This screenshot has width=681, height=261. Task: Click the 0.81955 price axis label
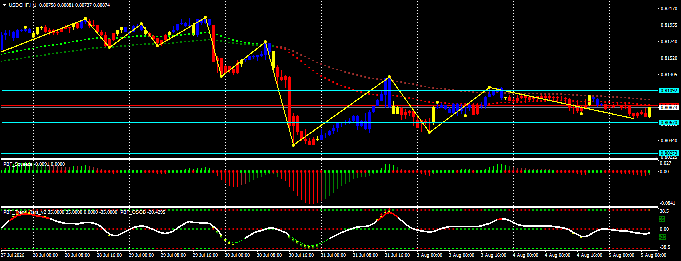pos(668,25)
